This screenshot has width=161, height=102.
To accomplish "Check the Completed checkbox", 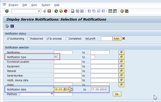I will (x=67, y=39).
